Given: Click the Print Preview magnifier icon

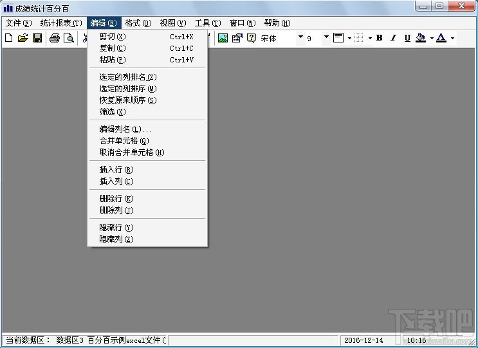Looking at the screenshot, I should pos(69,38).
